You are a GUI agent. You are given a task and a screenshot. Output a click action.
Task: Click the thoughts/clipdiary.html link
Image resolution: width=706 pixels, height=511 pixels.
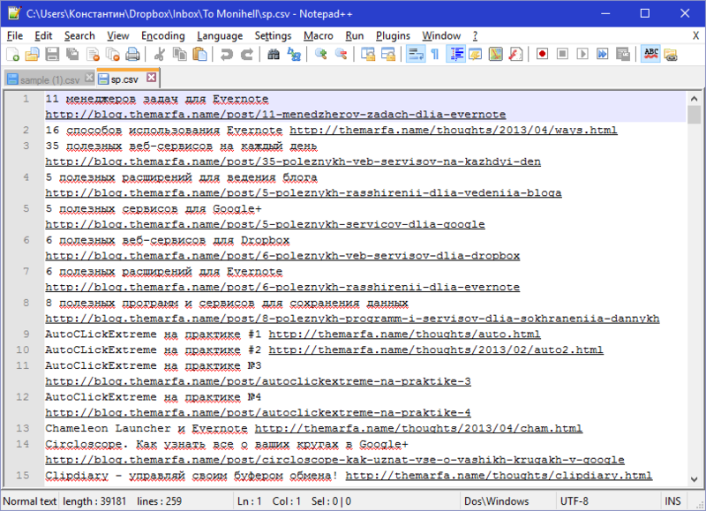pos(499,476)
